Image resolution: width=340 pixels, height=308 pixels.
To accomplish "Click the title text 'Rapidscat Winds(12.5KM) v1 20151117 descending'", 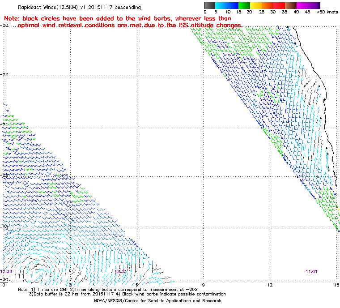I will [79, 7].
